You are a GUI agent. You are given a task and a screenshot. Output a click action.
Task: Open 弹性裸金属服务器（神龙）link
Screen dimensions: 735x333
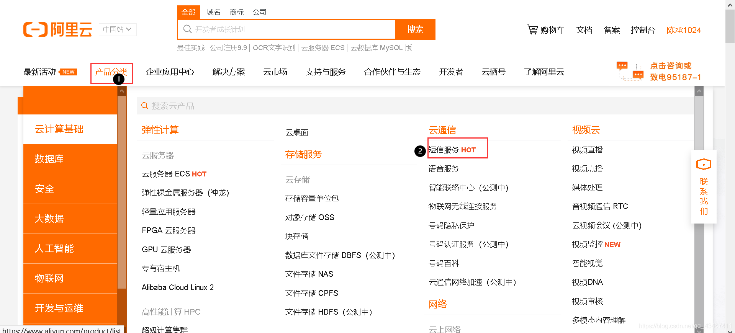point(185,193)
